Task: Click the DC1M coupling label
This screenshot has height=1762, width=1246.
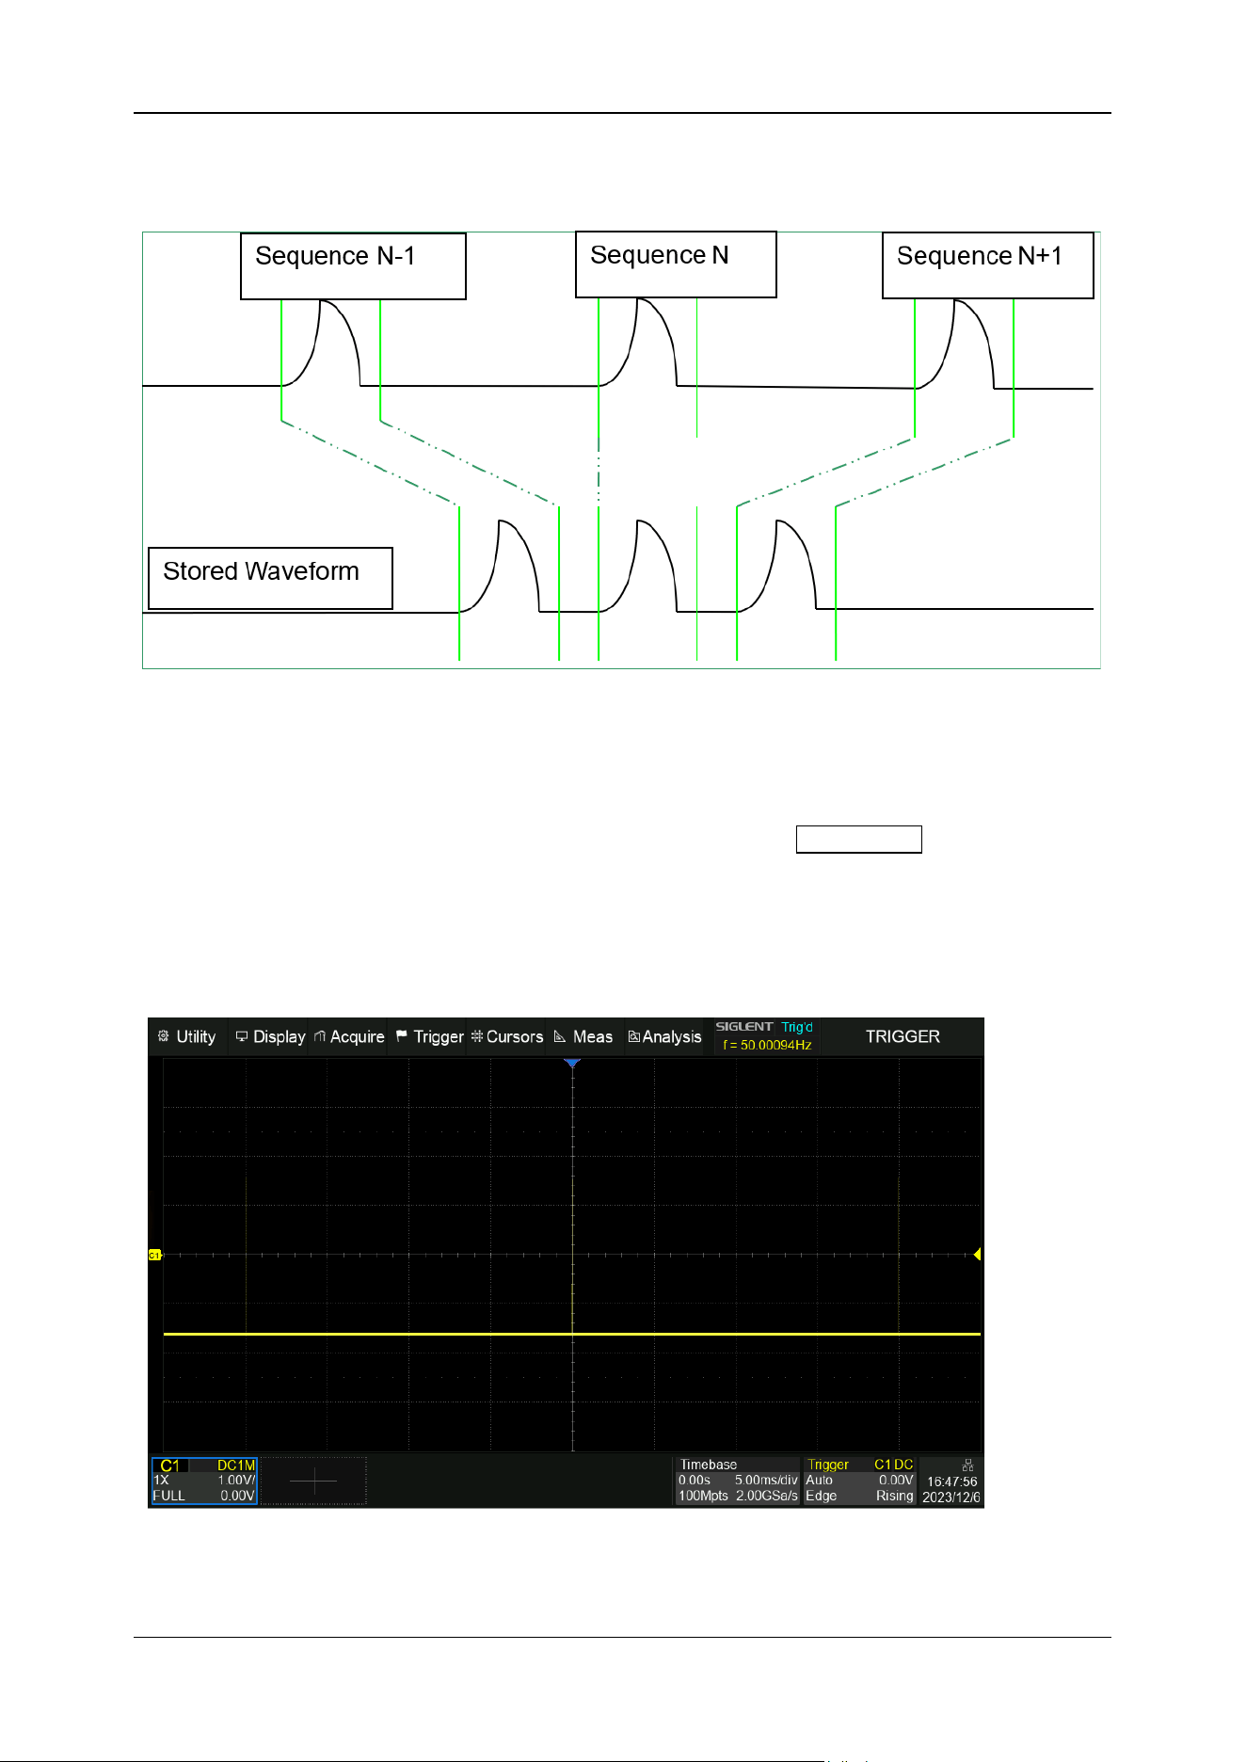Action: click(236, 1466)
